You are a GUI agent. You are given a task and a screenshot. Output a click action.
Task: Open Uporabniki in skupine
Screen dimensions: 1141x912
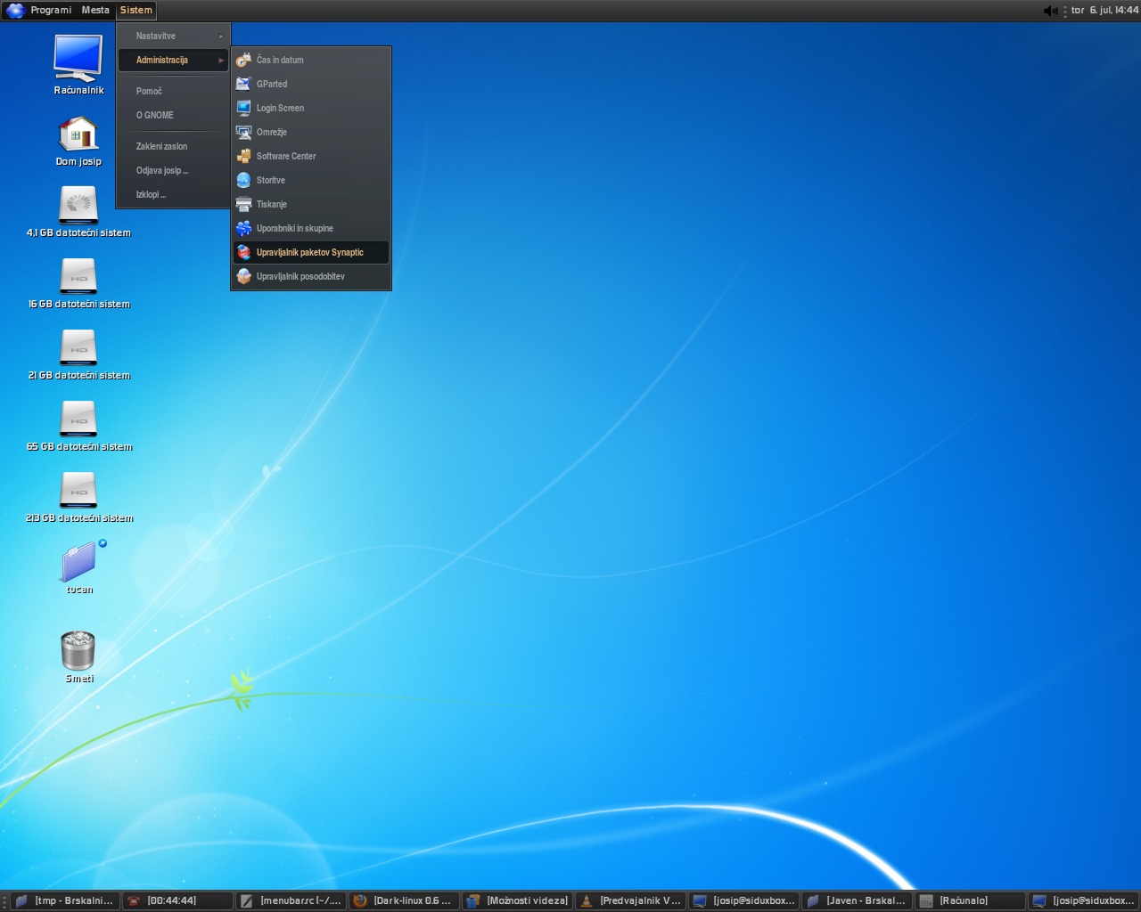click(311, 228)
